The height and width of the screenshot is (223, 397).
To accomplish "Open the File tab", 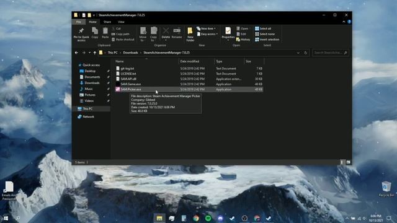I will [x=79, y=22].
